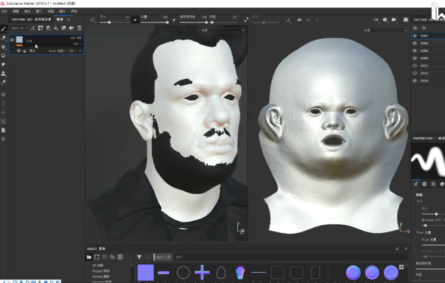Toggle visibility of texture set 1002
The height and width of the screenshot is (283, 445).
[x=414, y=43]
